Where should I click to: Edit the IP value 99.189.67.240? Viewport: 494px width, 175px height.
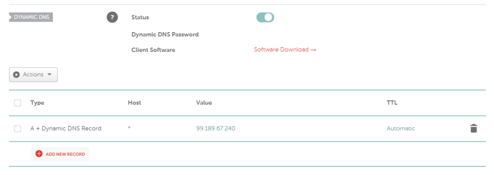[216, 128]
